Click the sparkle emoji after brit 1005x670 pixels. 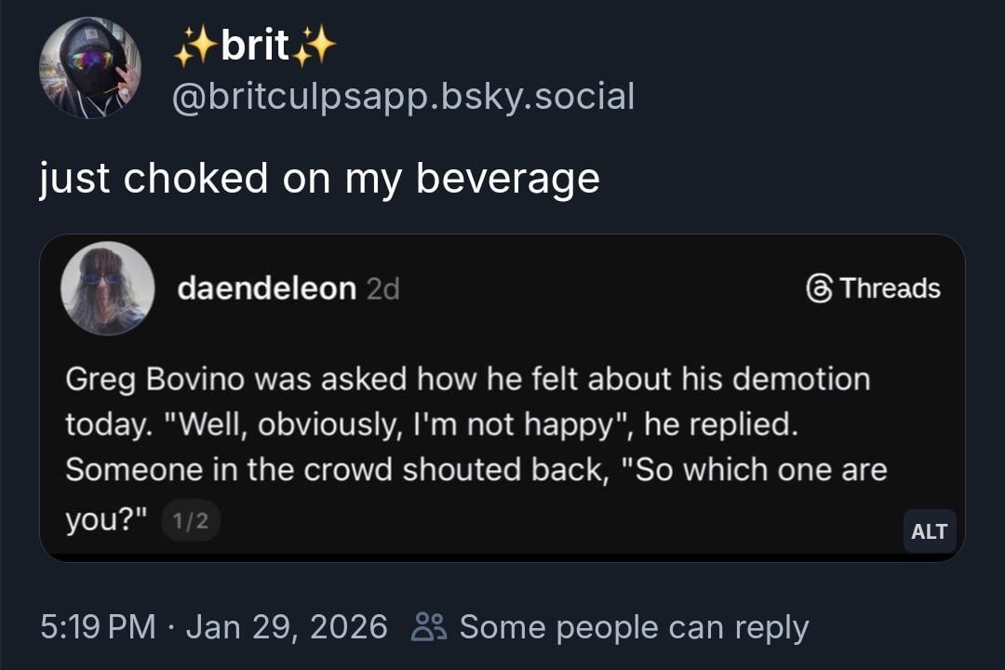(315, 46)
